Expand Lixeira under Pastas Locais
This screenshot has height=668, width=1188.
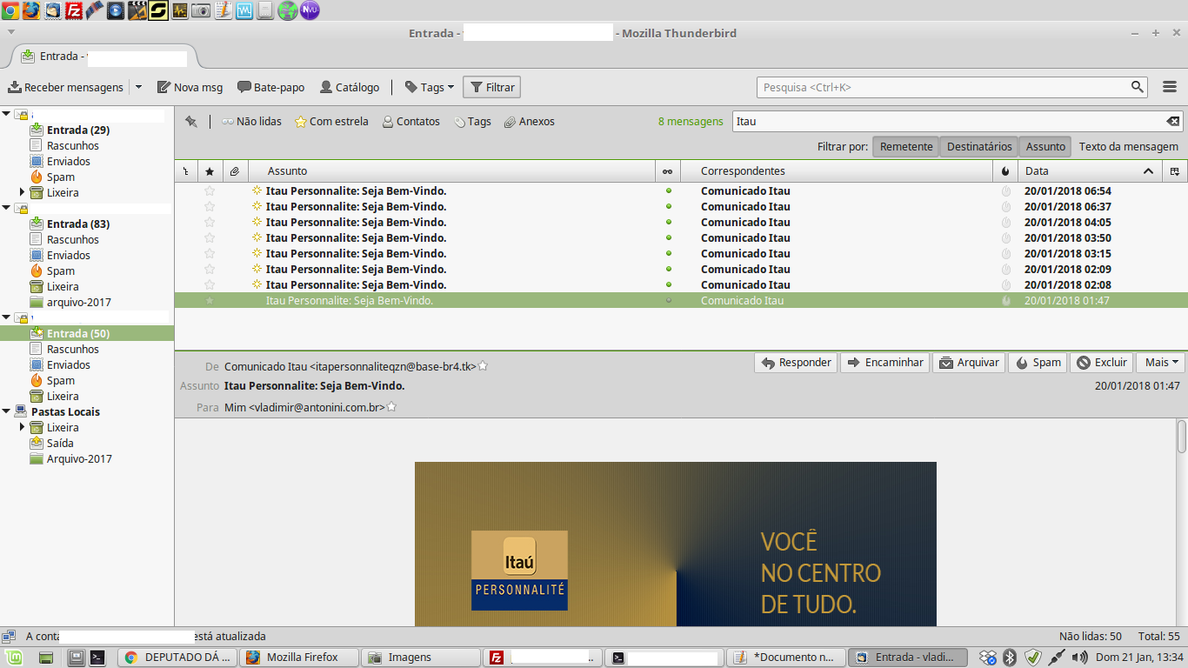pyautogui.click(x=22, y=427)
